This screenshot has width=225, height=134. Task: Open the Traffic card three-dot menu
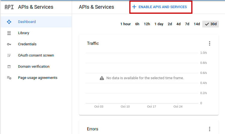coord(210,43)
